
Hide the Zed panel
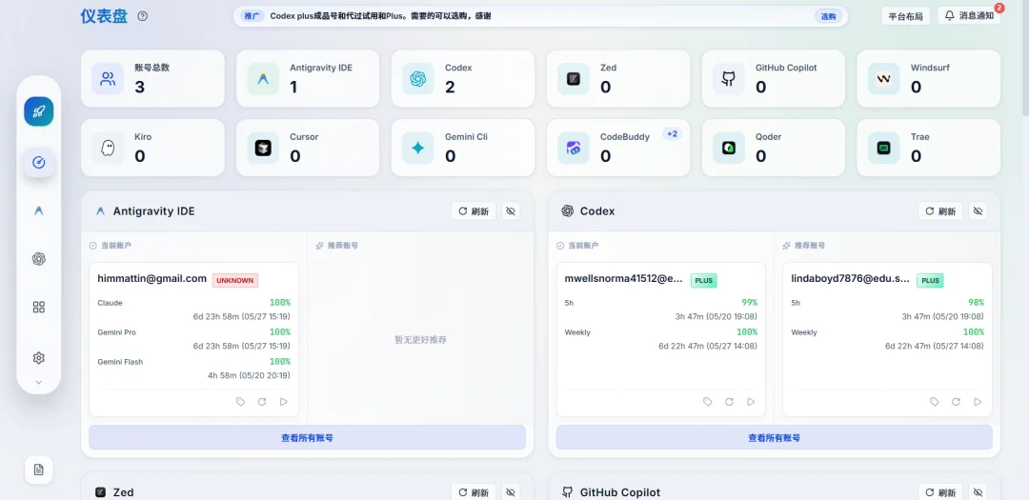[512, 492]
